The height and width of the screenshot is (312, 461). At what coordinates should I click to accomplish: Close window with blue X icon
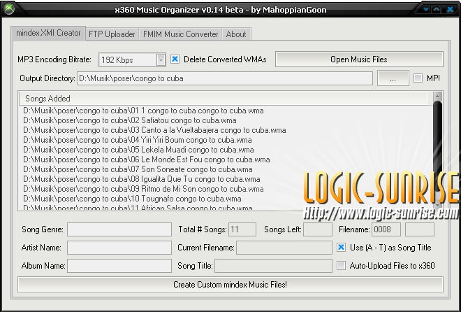tap(450, 9)
